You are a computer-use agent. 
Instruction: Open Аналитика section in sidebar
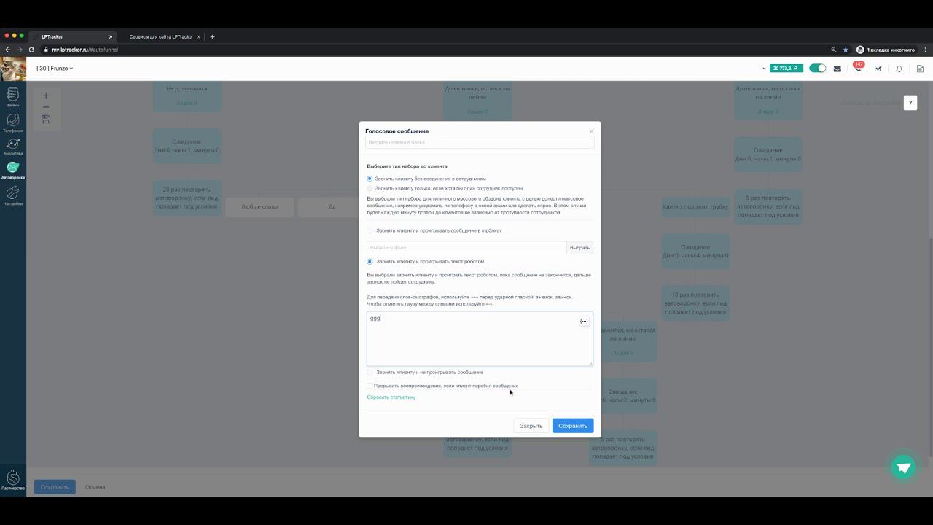13,146
